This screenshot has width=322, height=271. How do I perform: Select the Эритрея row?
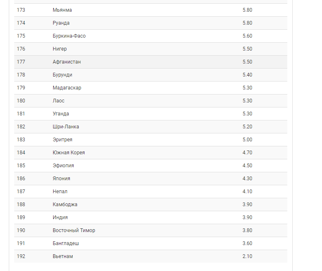tap(62, 140)
